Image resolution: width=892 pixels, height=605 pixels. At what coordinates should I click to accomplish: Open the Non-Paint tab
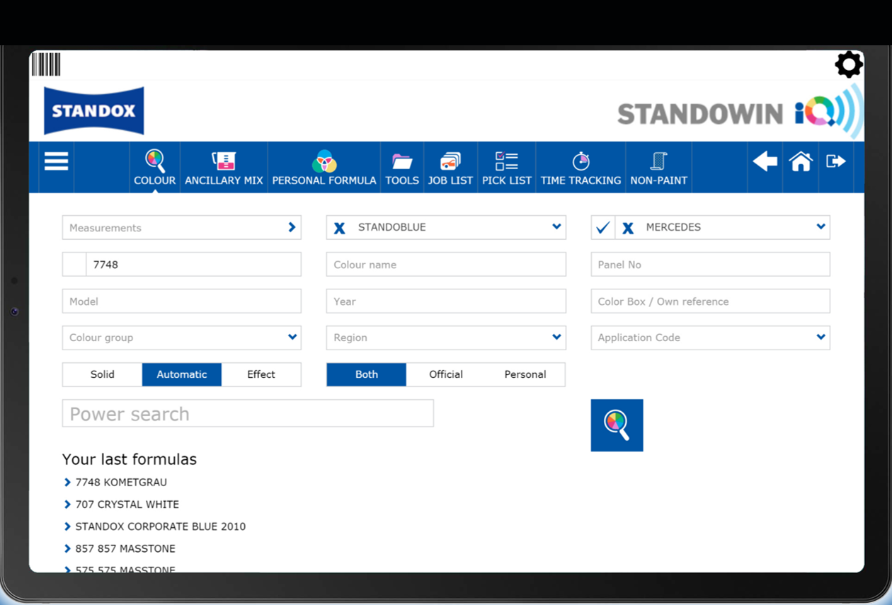click(x=659, y=168)
